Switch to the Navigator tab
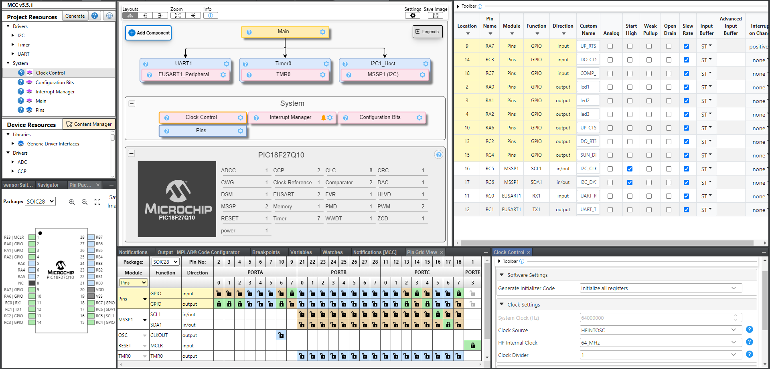This screenshot has height=369, width=770. click(48, 185)
